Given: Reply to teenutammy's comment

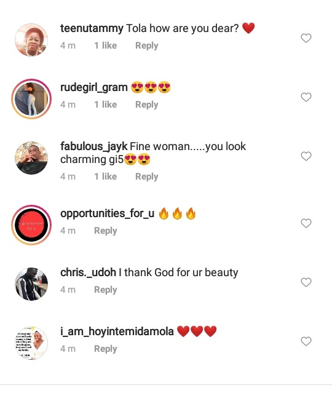Looking at the screenshot, I should 146,46.
